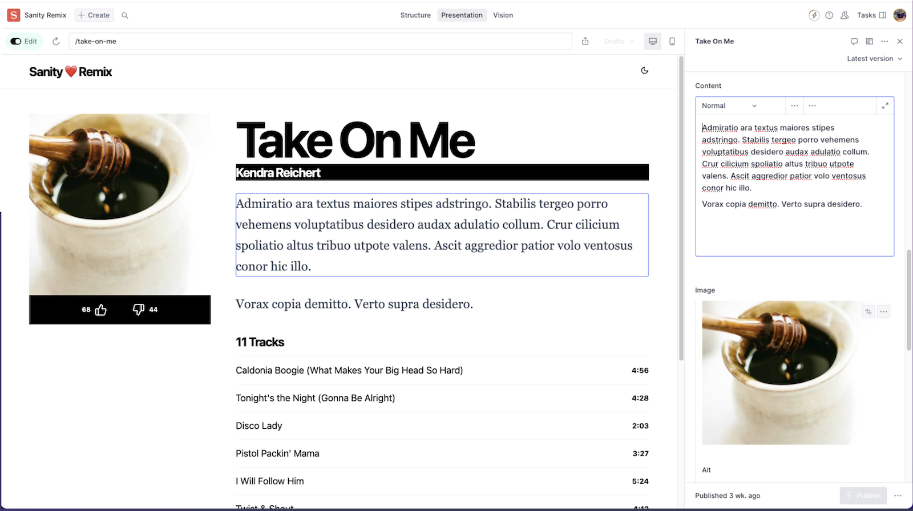Refresh the preview with the reload icon

(x=56, y=41)
